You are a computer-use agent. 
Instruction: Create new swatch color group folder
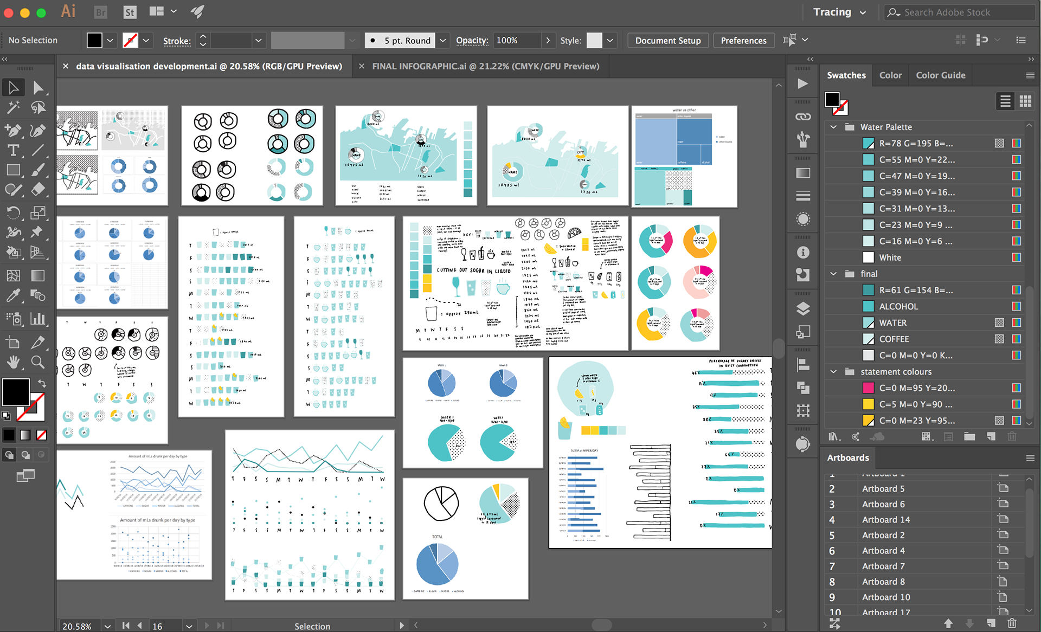(x=969, y=436)
